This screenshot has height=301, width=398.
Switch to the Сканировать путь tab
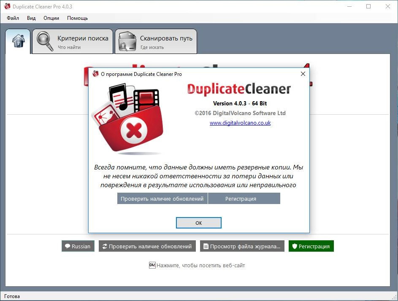pyautogui.click(x=156, y=41)
